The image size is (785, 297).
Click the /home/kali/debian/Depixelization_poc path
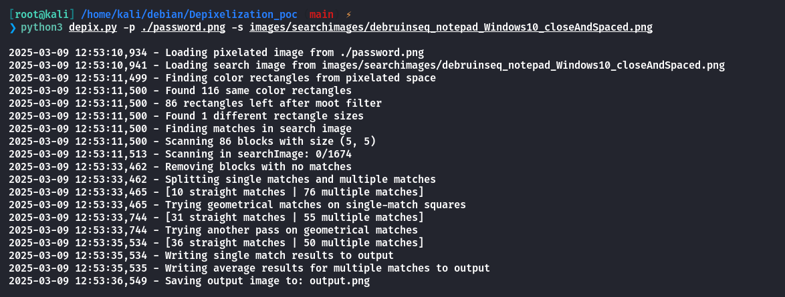(189, 15)
